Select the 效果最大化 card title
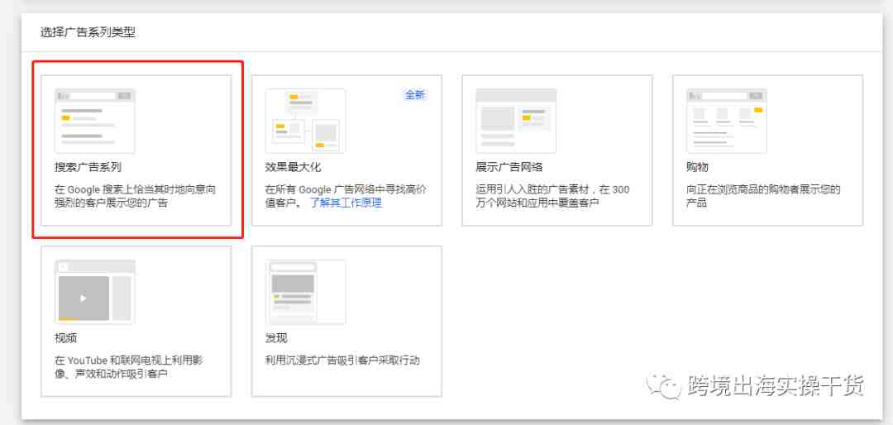 293,167
